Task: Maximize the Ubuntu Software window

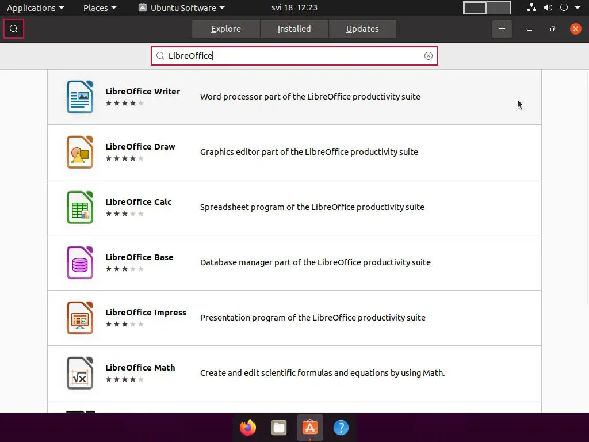Action: [x=553, y=29]
